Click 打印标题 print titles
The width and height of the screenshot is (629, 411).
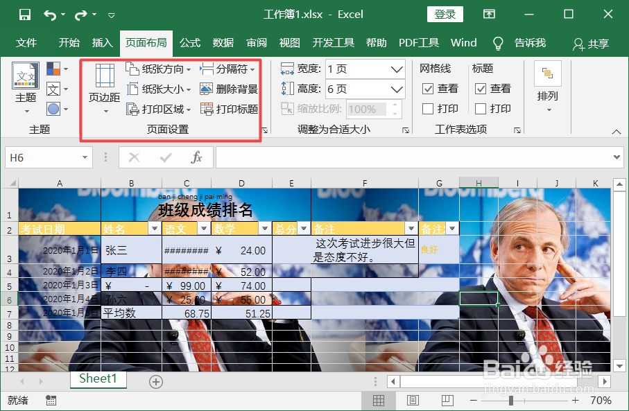tap(229, 109)
